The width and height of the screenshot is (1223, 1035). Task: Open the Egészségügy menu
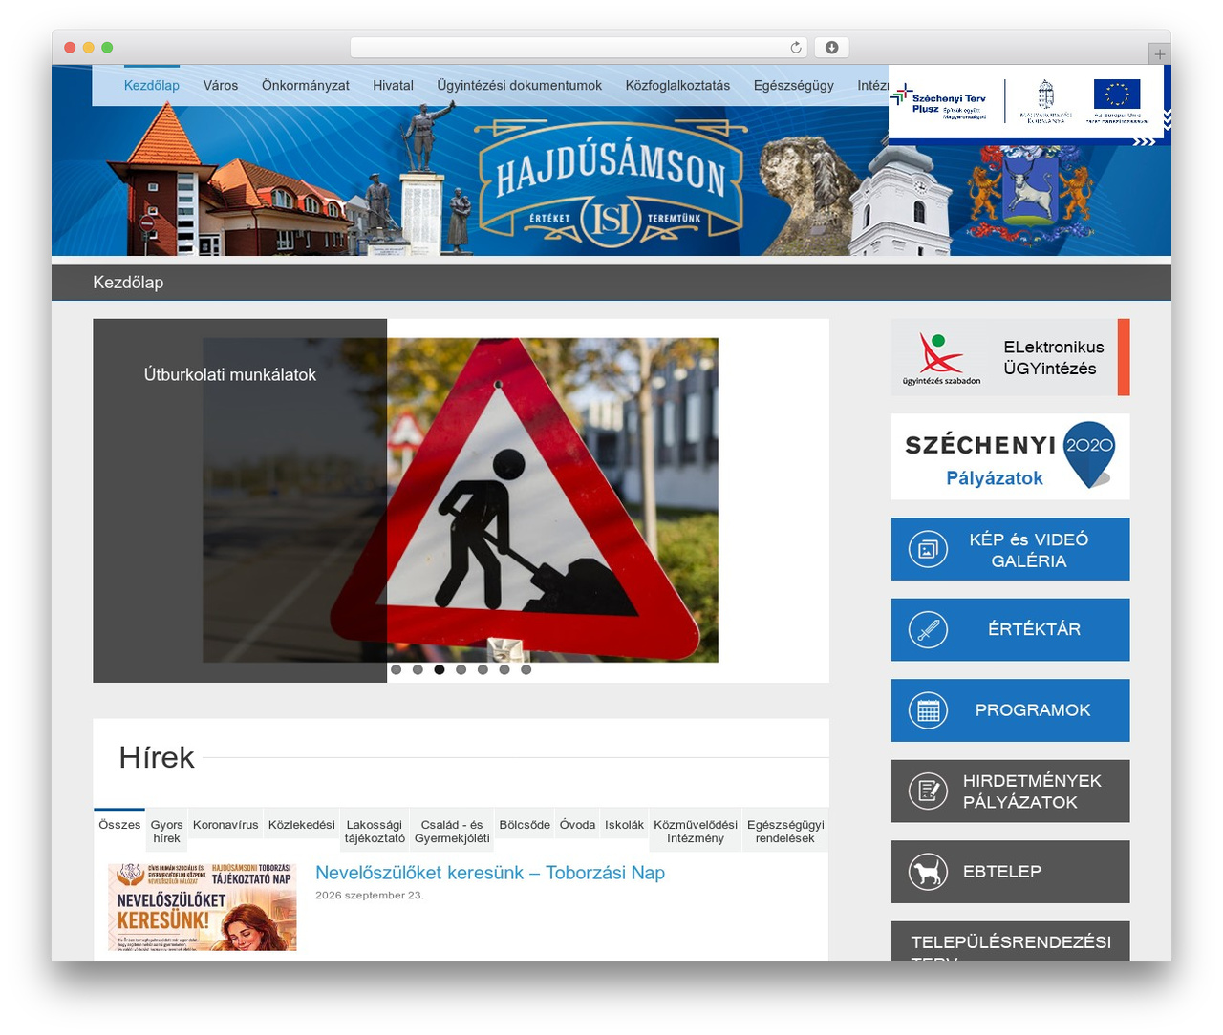pyautogui.click(x=793, y=86)
